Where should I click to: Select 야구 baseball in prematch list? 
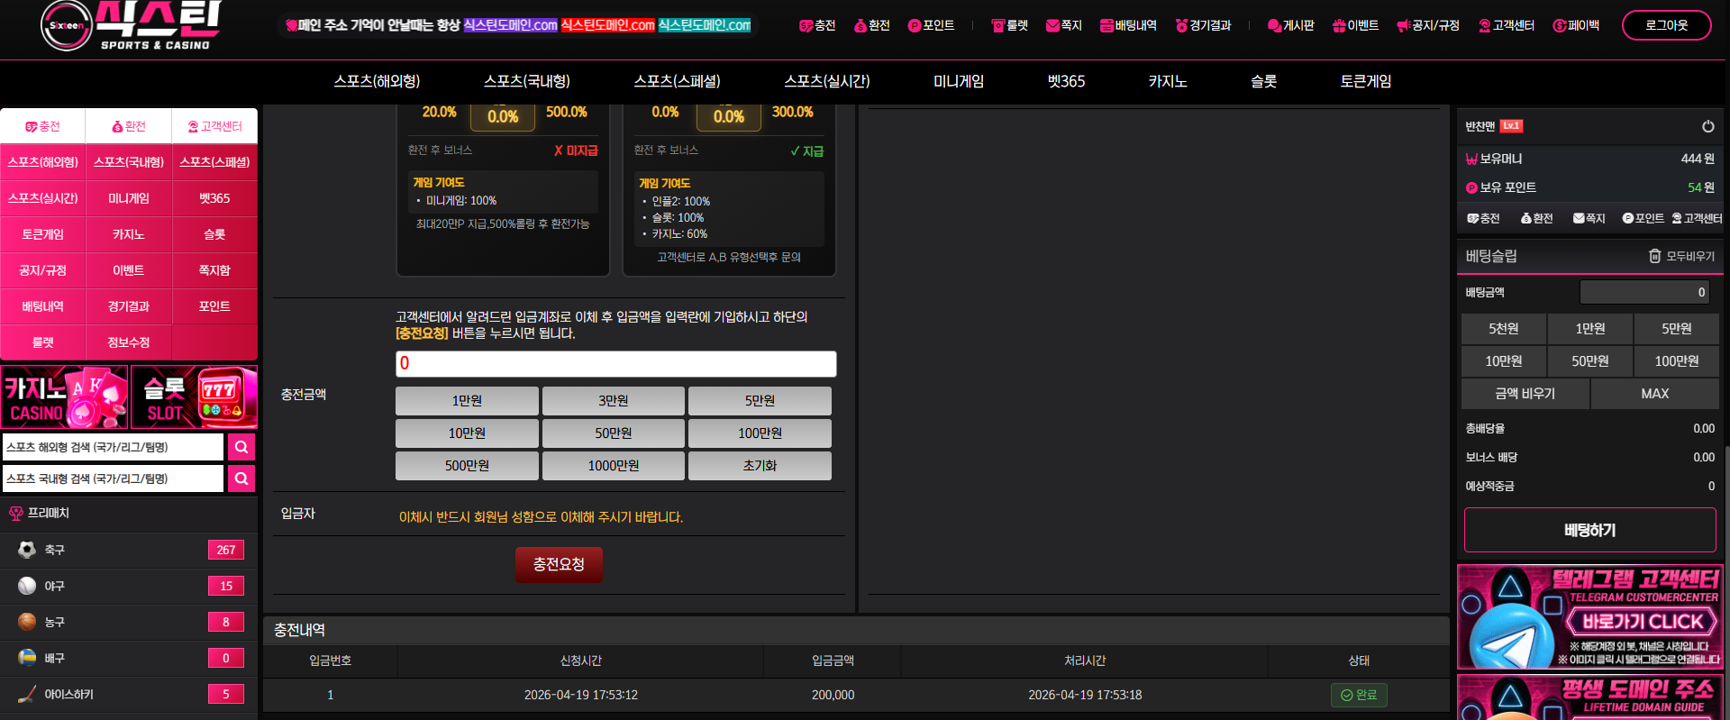point(129,586)
